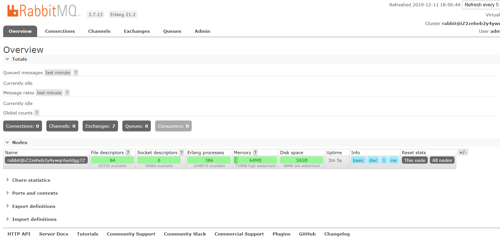Click the 1048576 available text

(209, 166)
